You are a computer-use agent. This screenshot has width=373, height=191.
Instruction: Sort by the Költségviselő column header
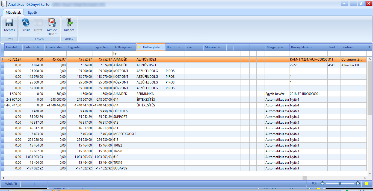pos(125,47)
